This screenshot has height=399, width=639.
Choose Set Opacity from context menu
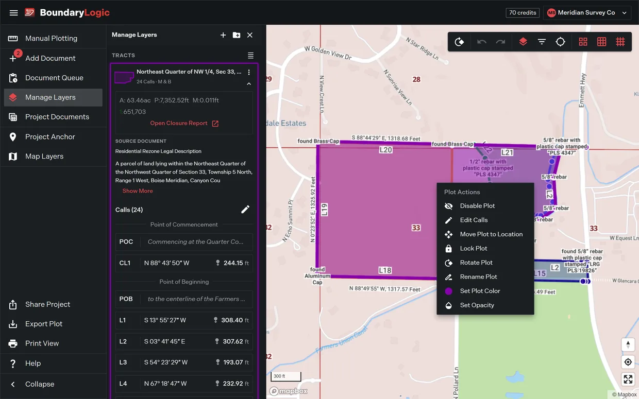(485, 305)
